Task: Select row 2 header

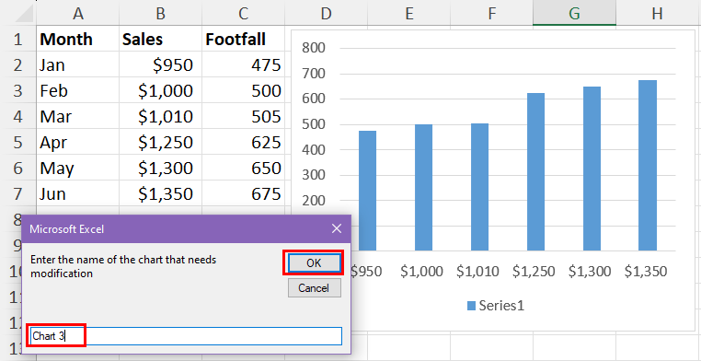Action: pos(17,64)
